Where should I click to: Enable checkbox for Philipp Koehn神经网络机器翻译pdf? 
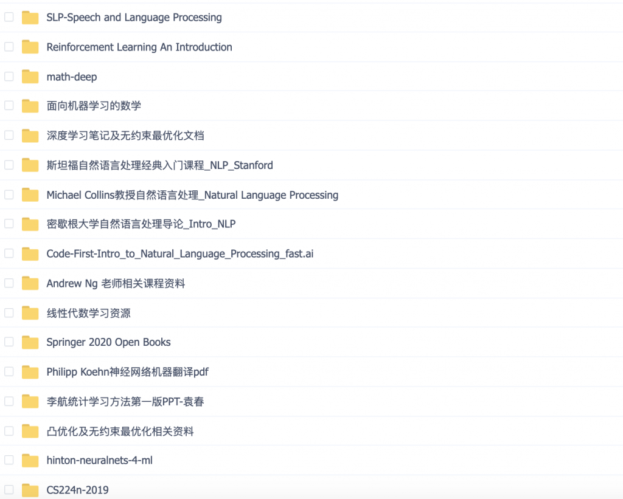pos(9,371)
